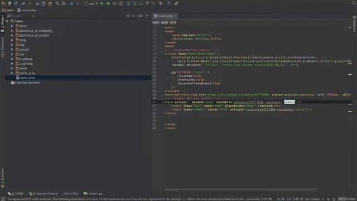Open the Project panel gear settings

(141, 16)
